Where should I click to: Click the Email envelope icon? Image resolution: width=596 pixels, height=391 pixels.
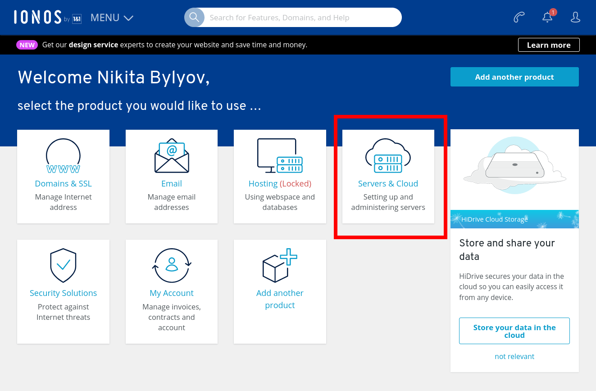172,156
